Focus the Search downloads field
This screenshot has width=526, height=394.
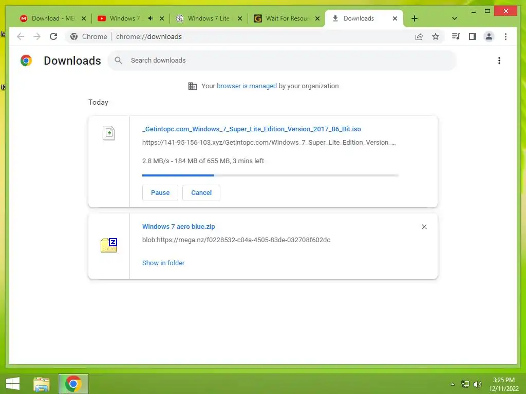coord(282,61)
